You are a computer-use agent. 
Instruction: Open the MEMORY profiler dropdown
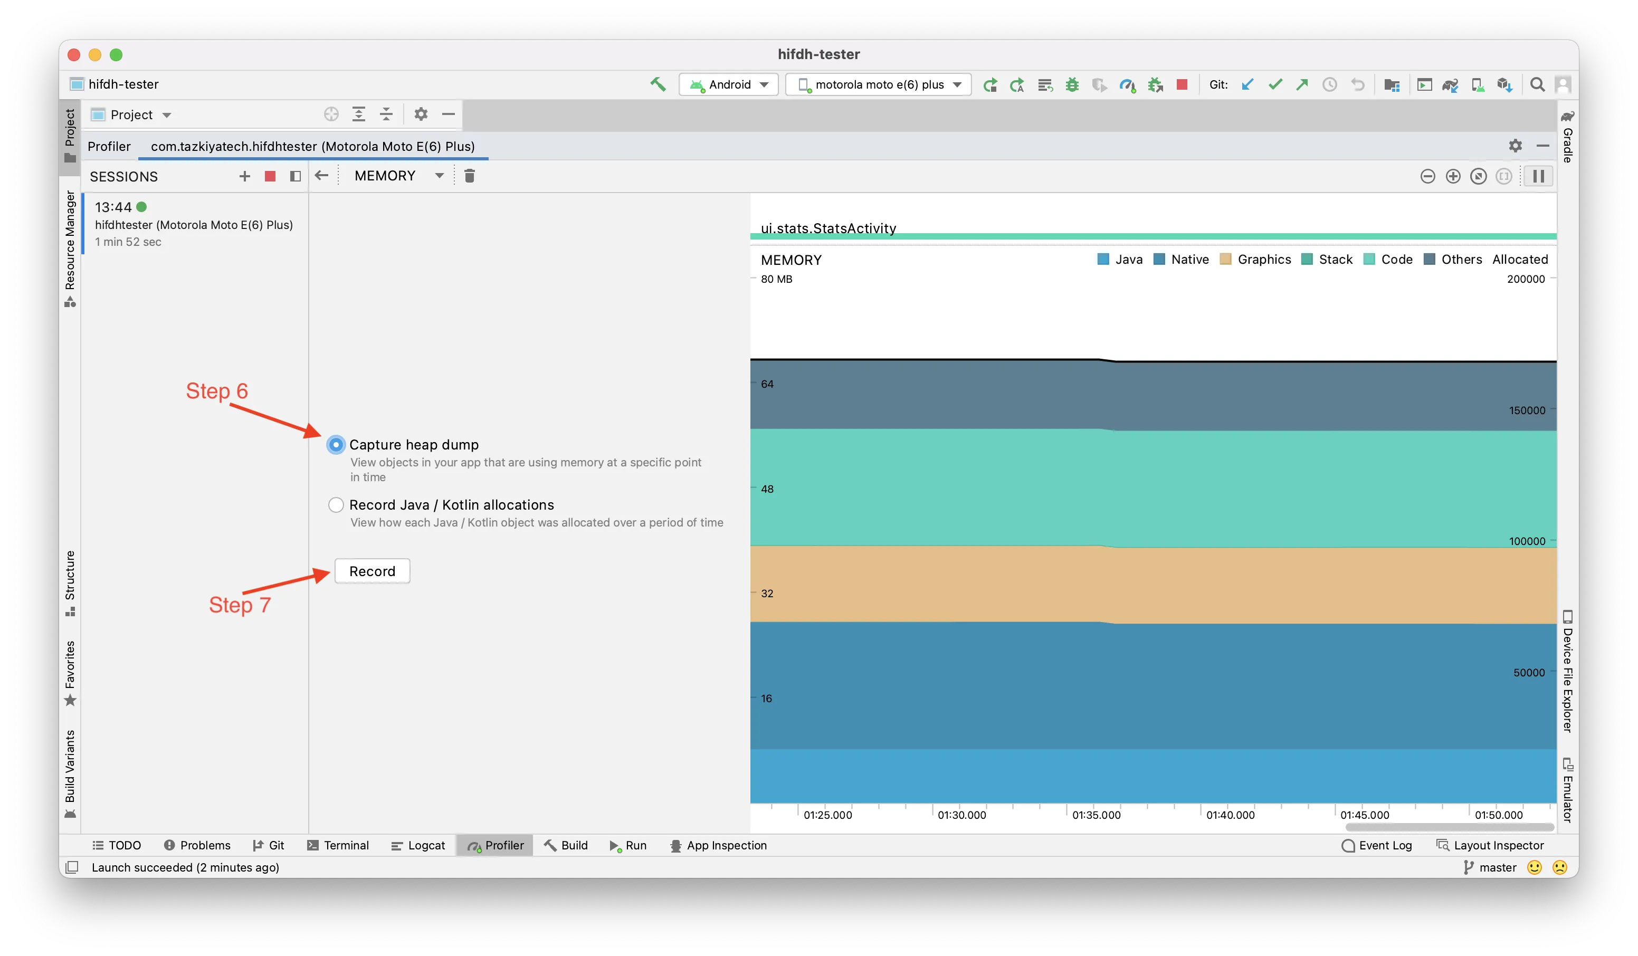(x=398, y=176)
